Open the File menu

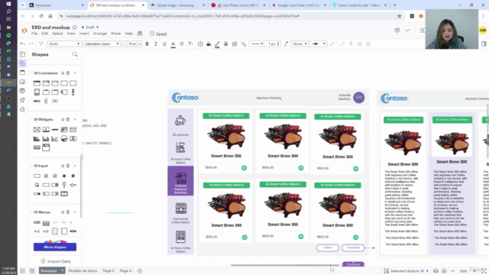click(34, 34)
